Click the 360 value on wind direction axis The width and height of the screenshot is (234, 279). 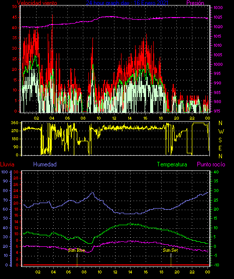point(15,123)
